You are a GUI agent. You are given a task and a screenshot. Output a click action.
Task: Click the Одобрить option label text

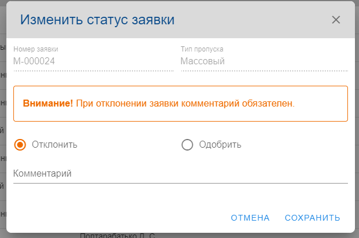(x=220, y=145)
